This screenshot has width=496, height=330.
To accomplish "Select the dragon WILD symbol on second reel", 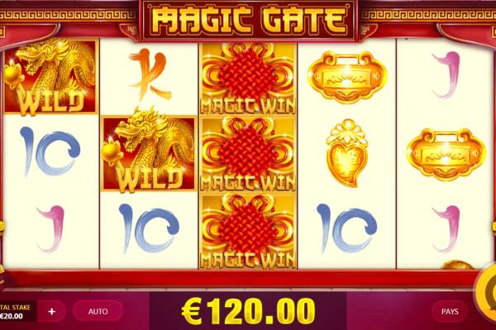I will [x=149, y=152].
